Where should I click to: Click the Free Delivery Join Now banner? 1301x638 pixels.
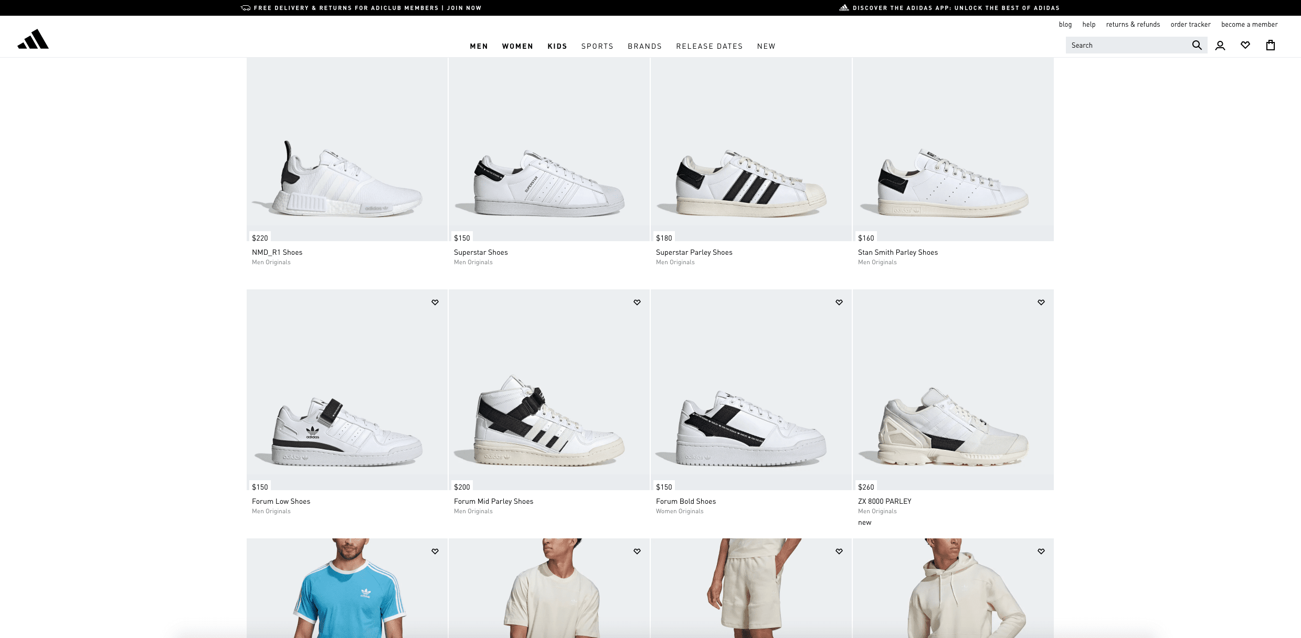pos(361,8)
